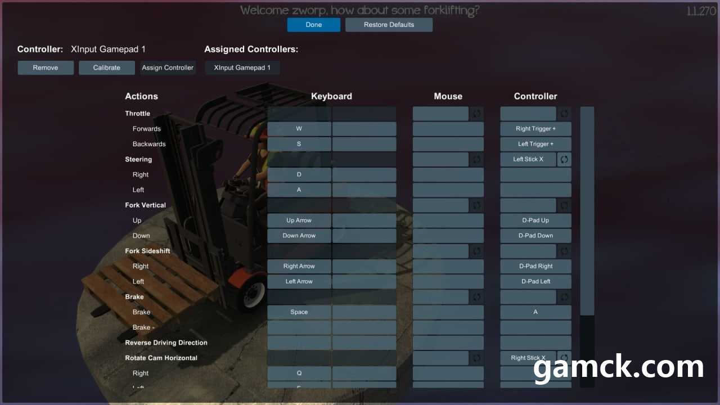Viewport: 720px width, 405px height.
Task: Select Controller slot for Reverse Driving Direction
Action: pos(535,343)
